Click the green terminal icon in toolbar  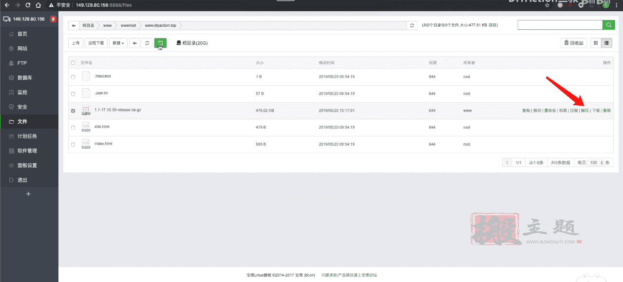coord(161,43)
